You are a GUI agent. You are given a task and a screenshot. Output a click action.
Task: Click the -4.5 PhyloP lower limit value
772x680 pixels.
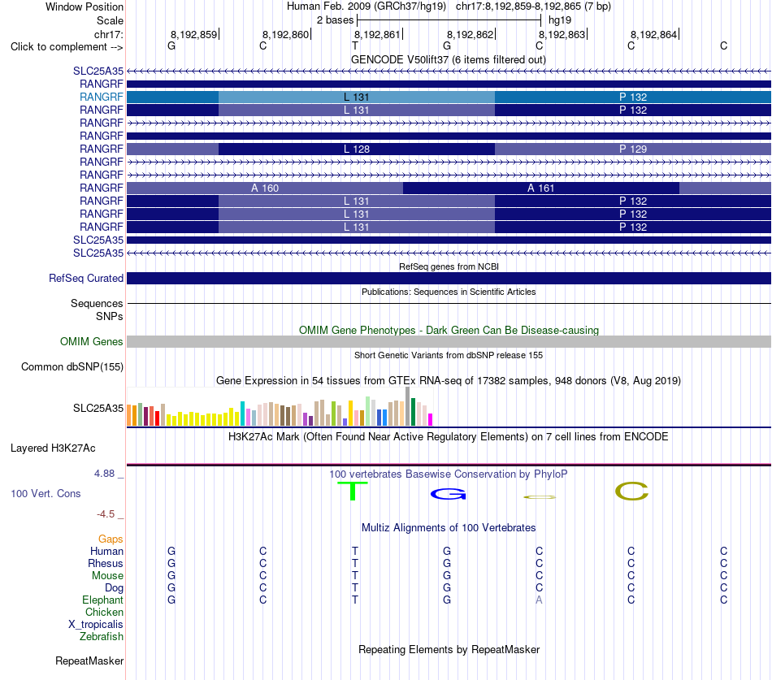pos(106,514)
